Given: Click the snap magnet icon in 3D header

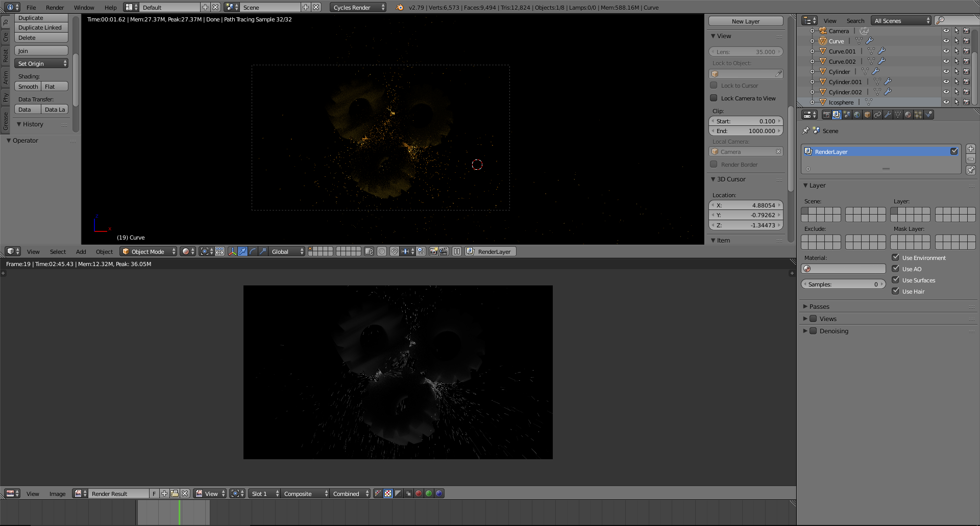Looking at the screenshot, I should click(394, 251).
